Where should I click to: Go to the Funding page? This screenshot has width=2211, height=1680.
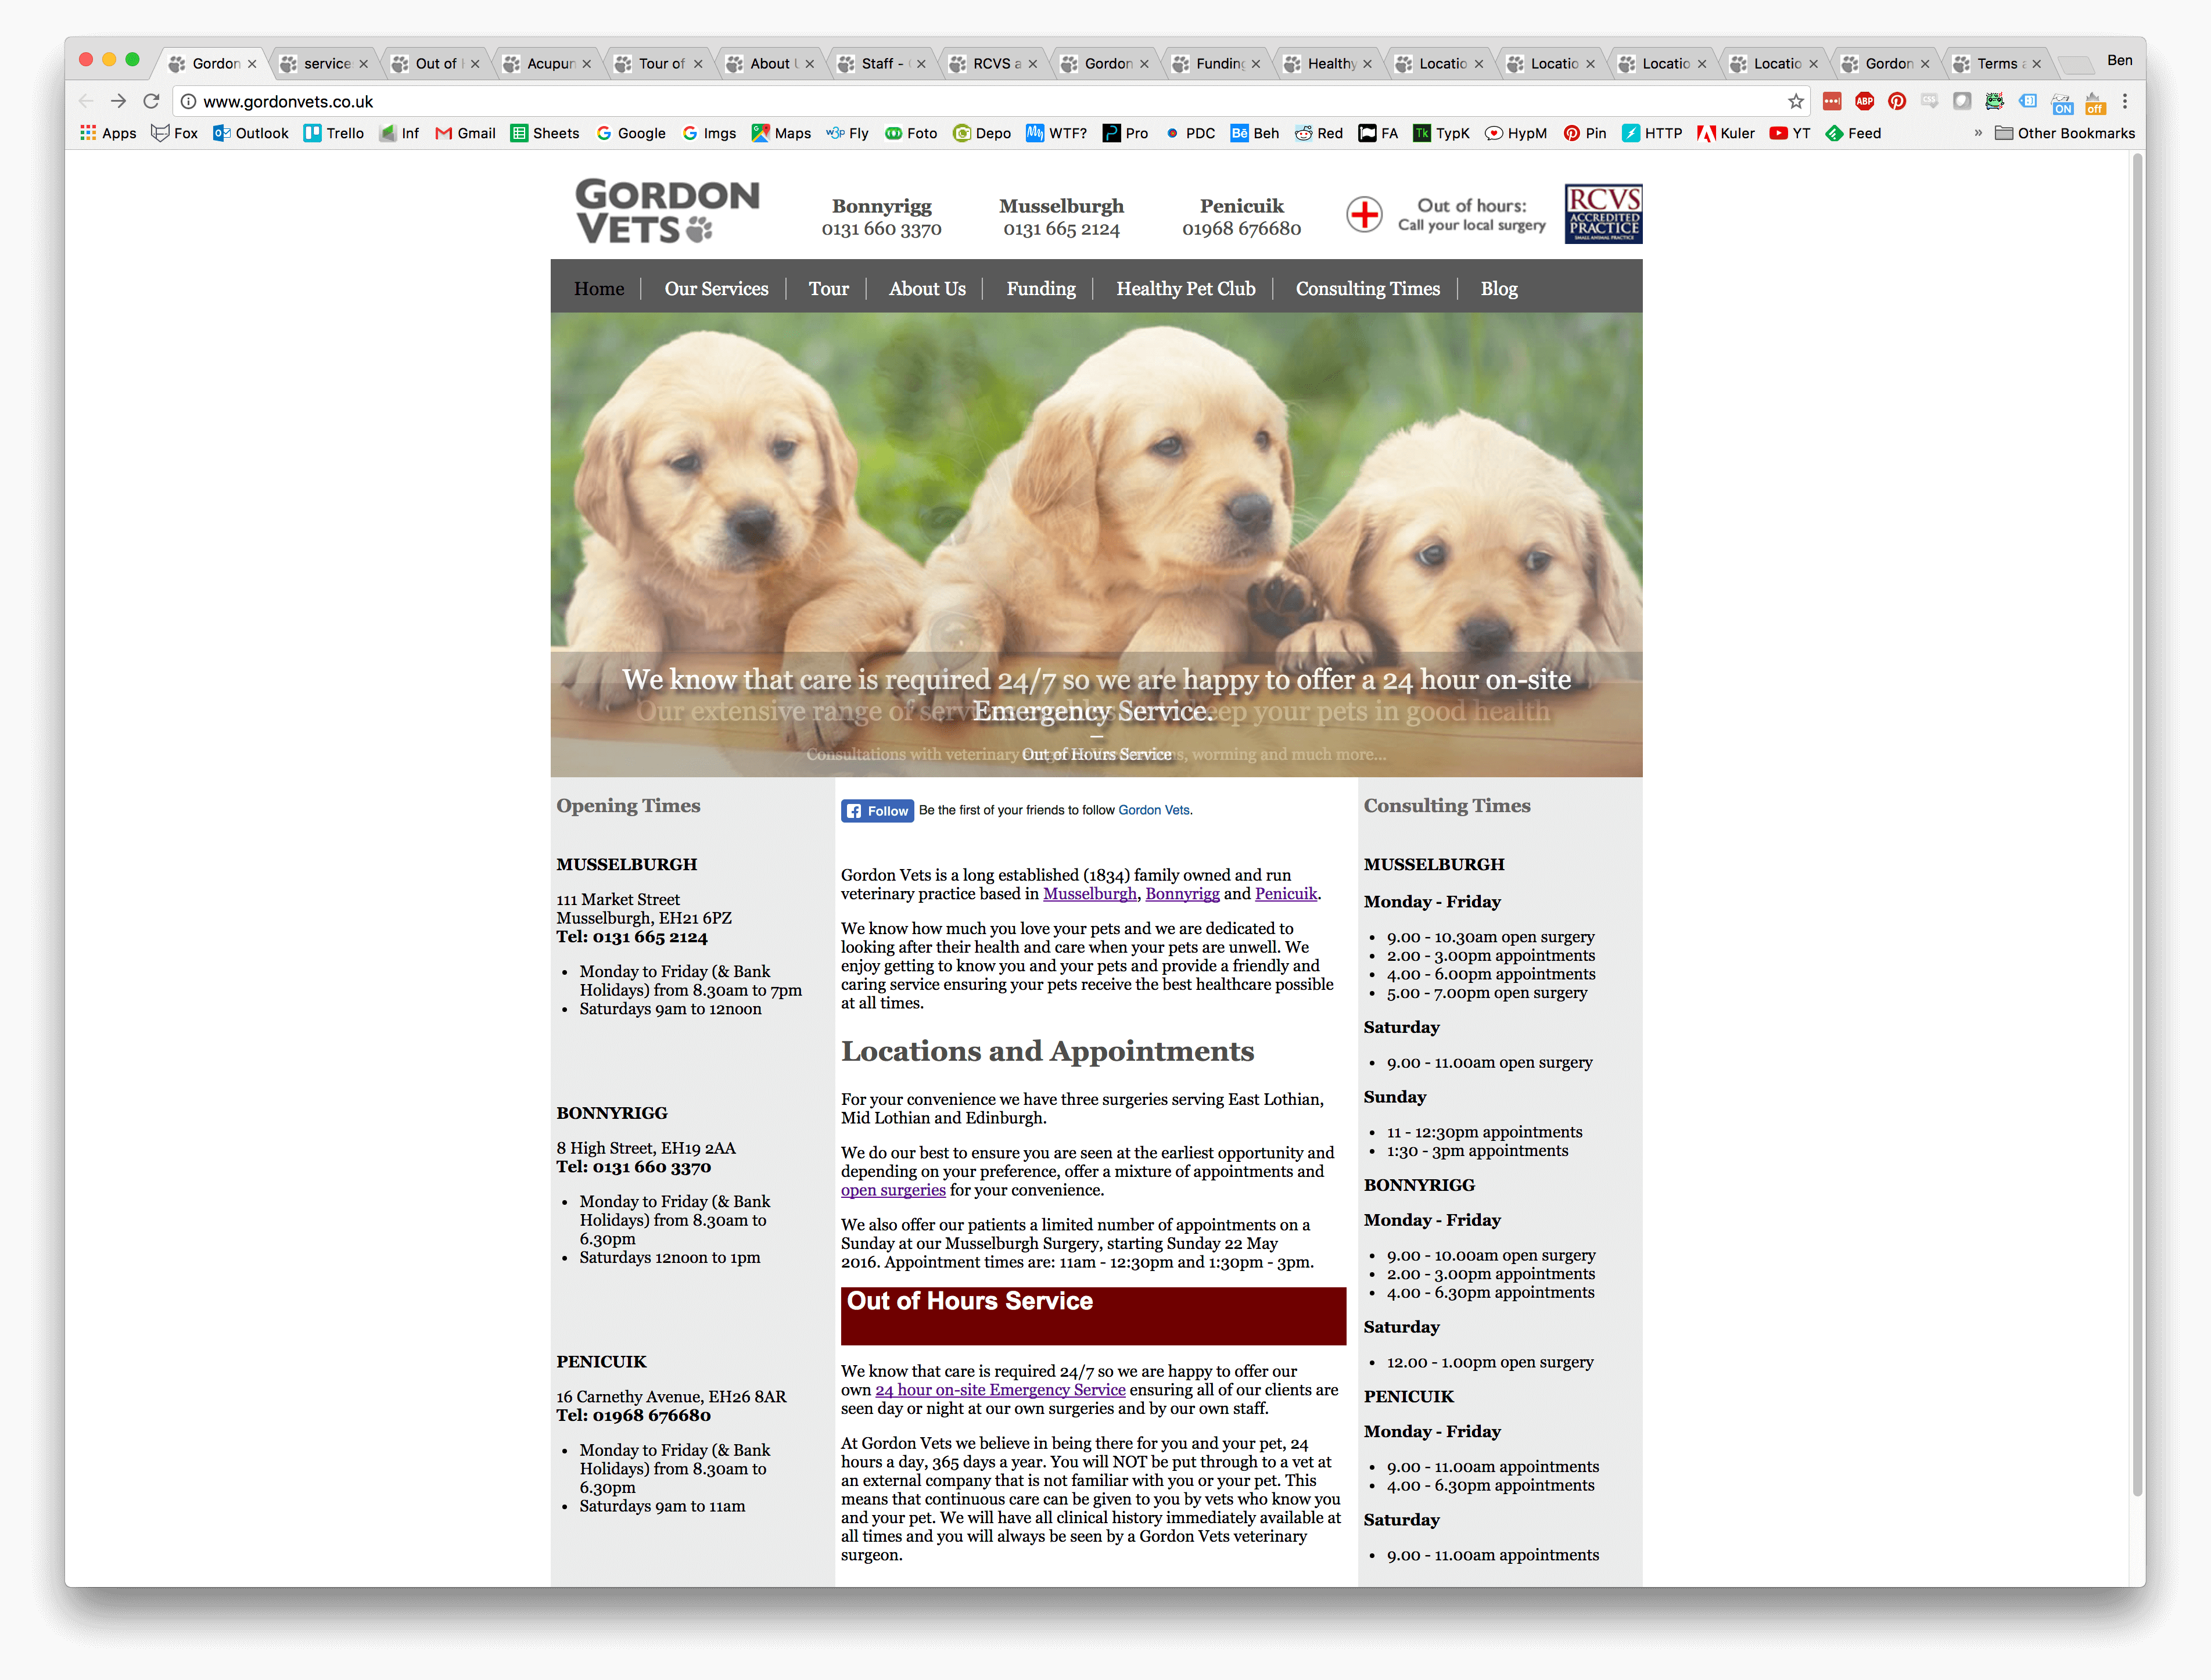pyautogui.click(x=1041, y=288)
